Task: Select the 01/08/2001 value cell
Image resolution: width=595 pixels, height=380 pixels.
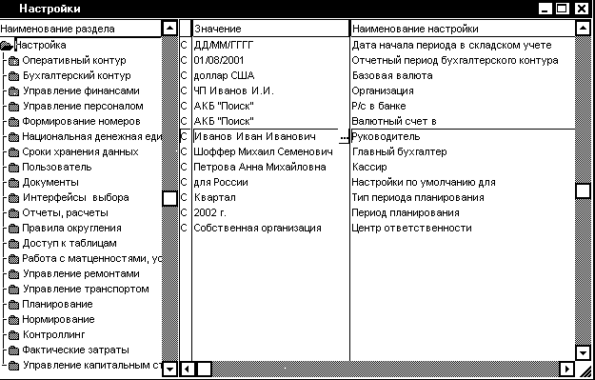Action: pos(270,60)
